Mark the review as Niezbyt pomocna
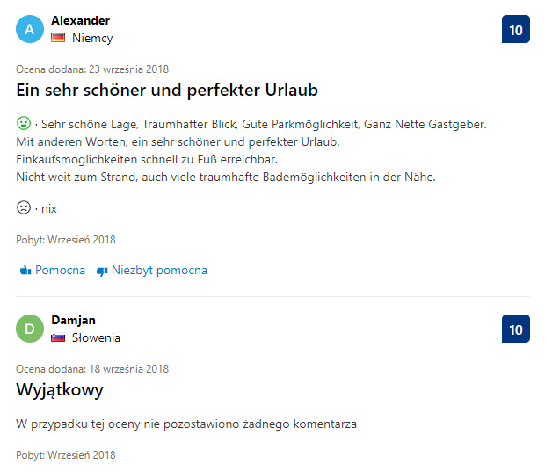This screenshot has height=471, width=545. [x=158, y=271]
